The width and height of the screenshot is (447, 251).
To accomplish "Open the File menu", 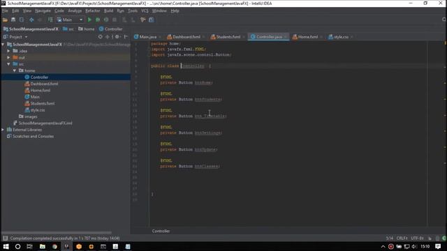I will (x=5, y=11).
